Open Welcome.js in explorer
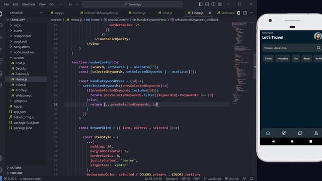Viewport: 322px width, 181px height. (26, 96)
